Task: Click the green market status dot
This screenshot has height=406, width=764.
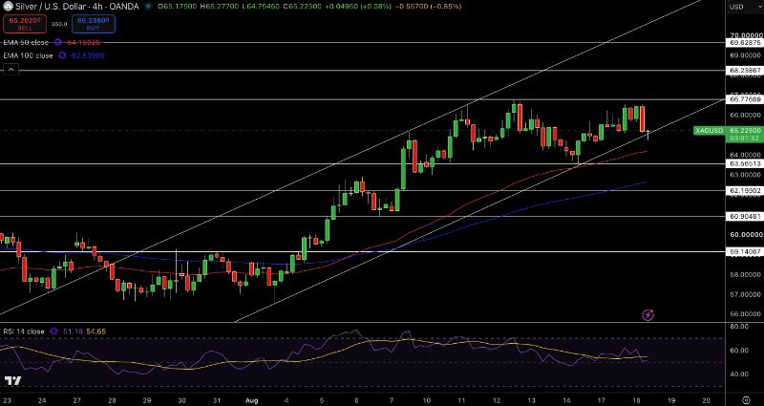Action: pyautogui.click(x=148, y=7)
